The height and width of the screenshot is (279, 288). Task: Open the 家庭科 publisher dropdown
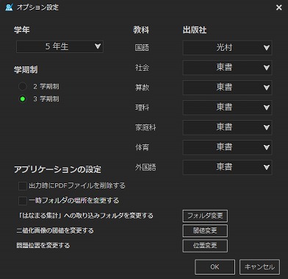click(x=227, y=127)
